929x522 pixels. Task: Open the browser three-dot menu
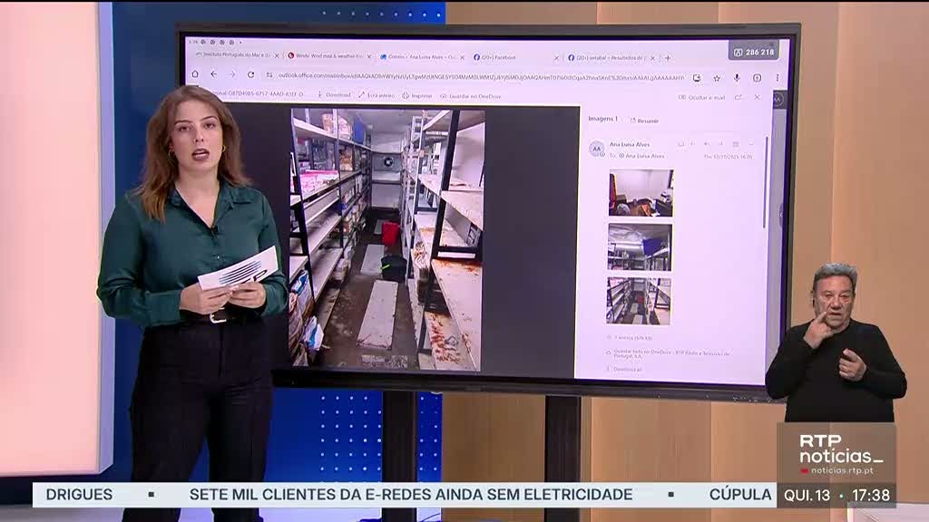[777, 78]
